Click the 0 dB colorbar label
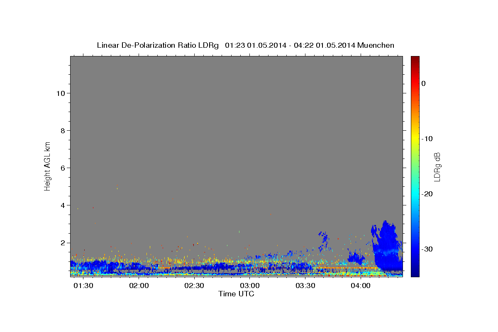This screenshot has height=332, width=498. pyautogui.click(x=423, y=83)
